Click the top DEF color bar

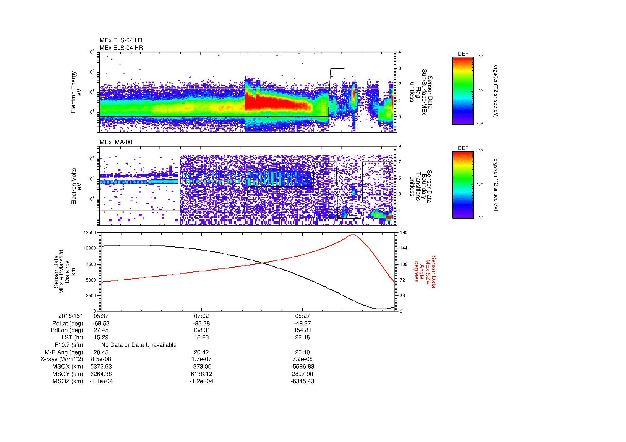tap(463, 91)
